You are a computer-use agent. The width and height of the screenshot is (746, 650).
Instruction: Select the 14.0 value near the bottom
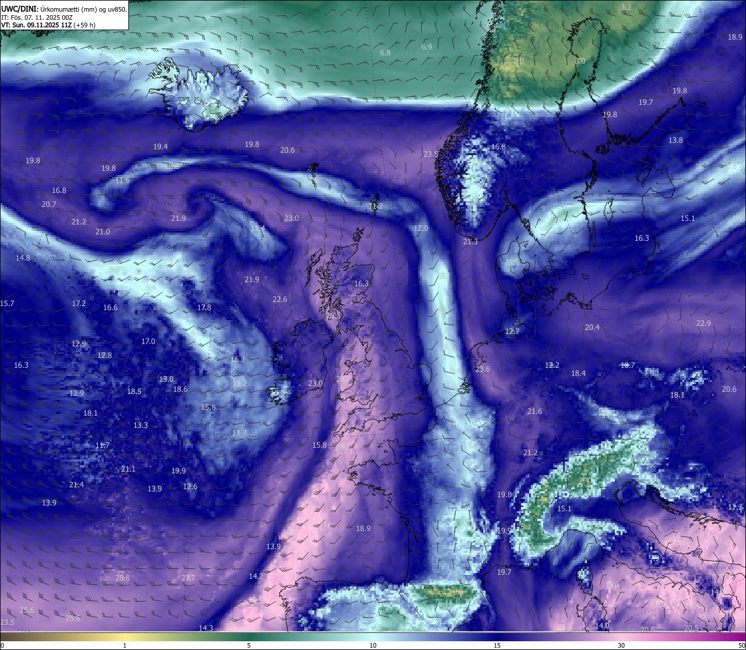tap(602, 626)
